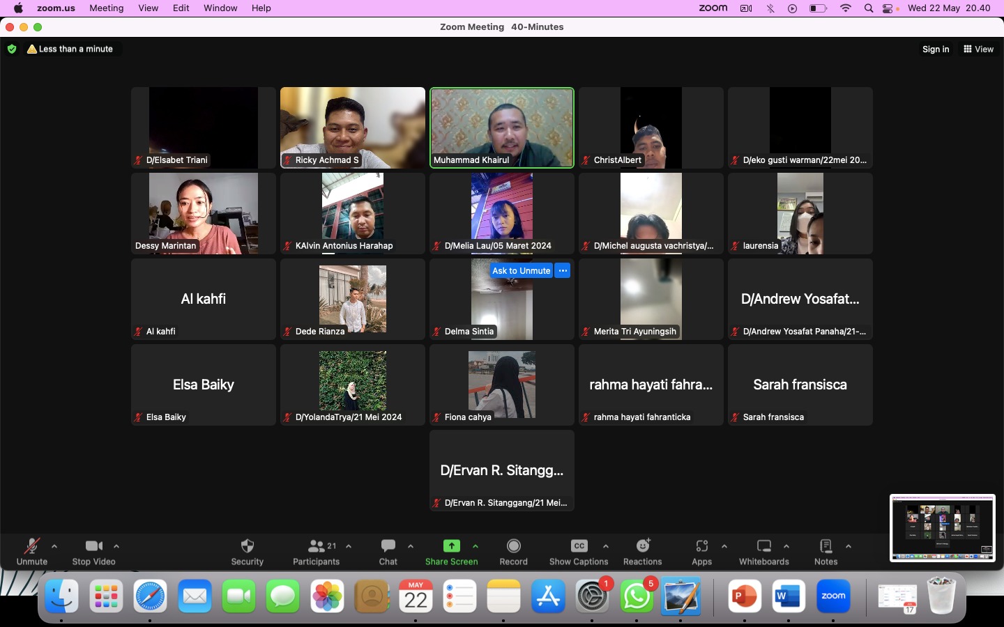Open App Store from the Dock
Image resolution: width=1004 pixels, height=627 pixels.
(548, 596)
